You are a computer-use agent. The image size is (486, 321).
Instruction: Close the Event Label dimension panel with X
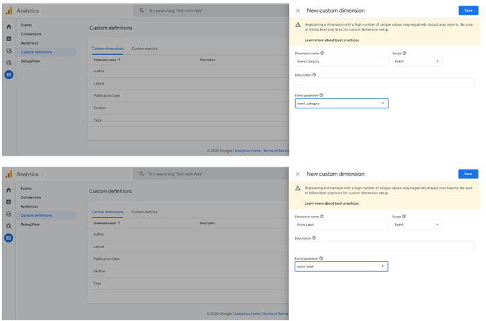pos(298,174)
